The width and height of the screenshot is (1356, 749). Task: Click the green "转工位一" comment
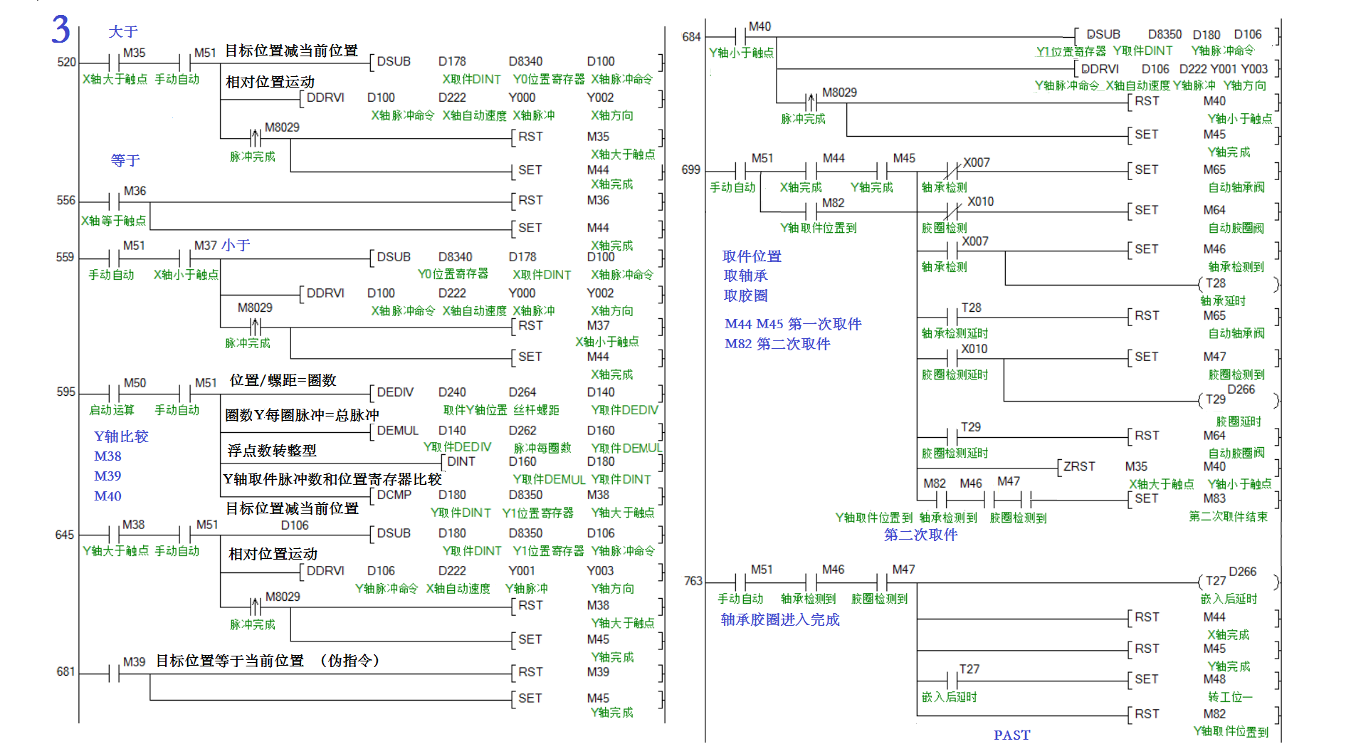pyautogui.click(x=1230, y=697)
